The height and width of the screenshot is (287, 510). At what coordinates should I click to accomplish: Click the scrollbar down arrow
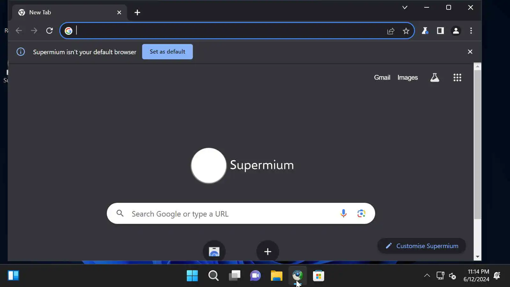[x=477, y=257]
